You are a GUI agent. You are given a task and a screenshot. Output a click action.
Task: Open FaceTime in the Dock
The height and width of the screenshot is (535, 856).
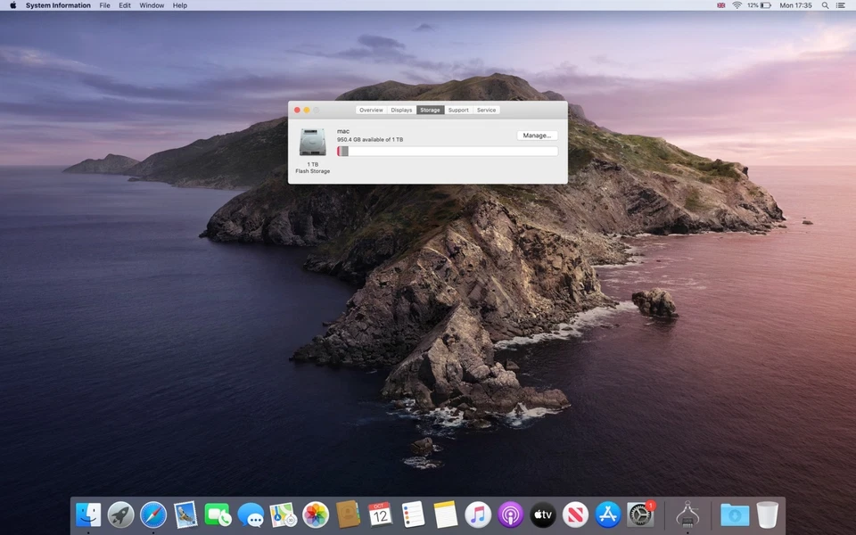click(218, 514)
